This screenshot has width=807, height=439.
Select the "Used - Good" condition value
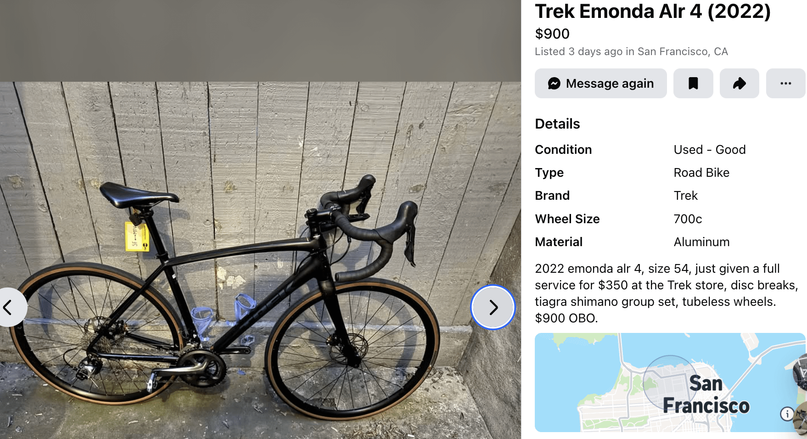(709, 150)
